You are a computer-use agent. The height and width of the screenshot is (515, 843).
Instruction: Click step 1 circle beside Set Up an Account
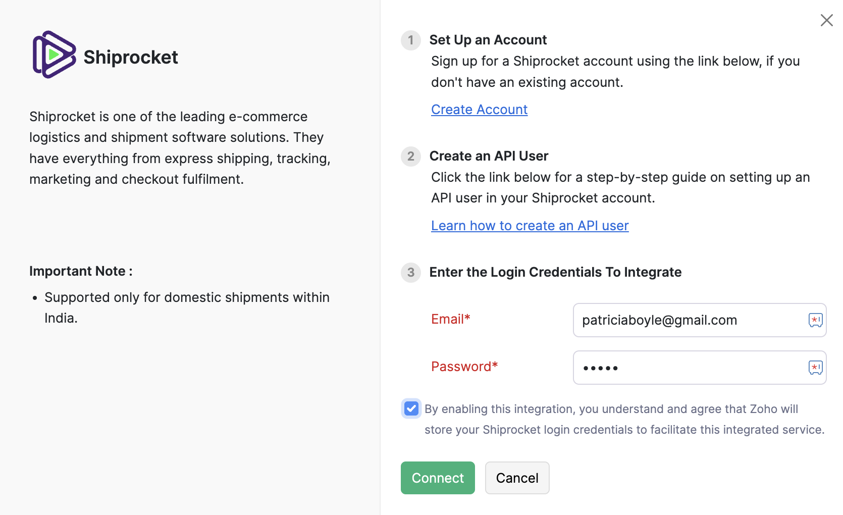(x=410, y=40)
